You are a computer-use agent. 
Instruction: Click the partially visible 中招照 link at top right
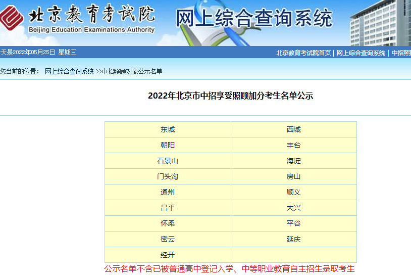(401, 53)
